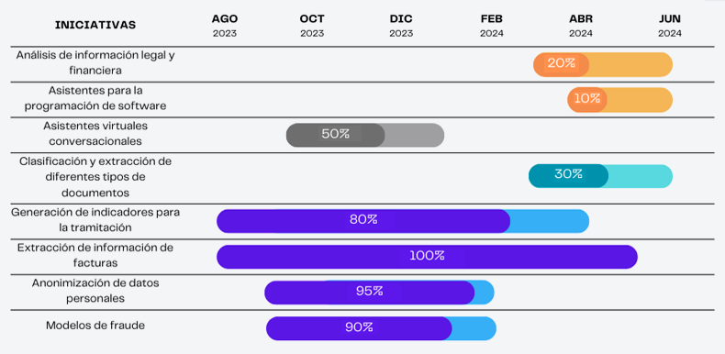Click Anonimización de datos personales label
This screenshot has height=354, width=725.
95,291
